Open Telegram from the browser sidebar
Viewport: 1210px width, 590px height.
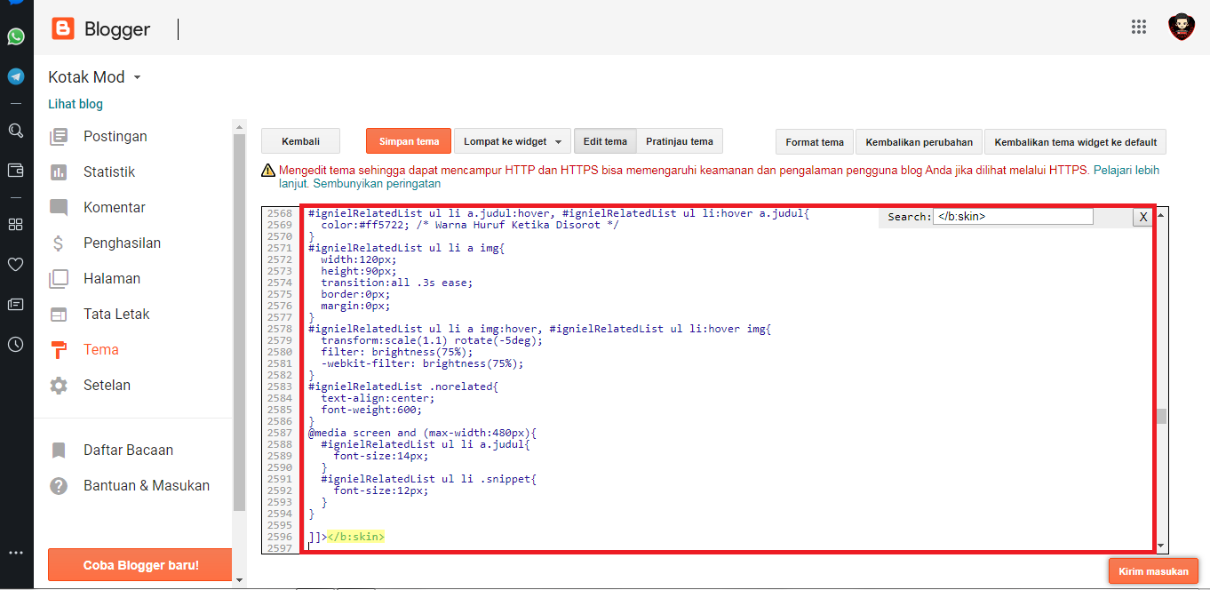16,76
